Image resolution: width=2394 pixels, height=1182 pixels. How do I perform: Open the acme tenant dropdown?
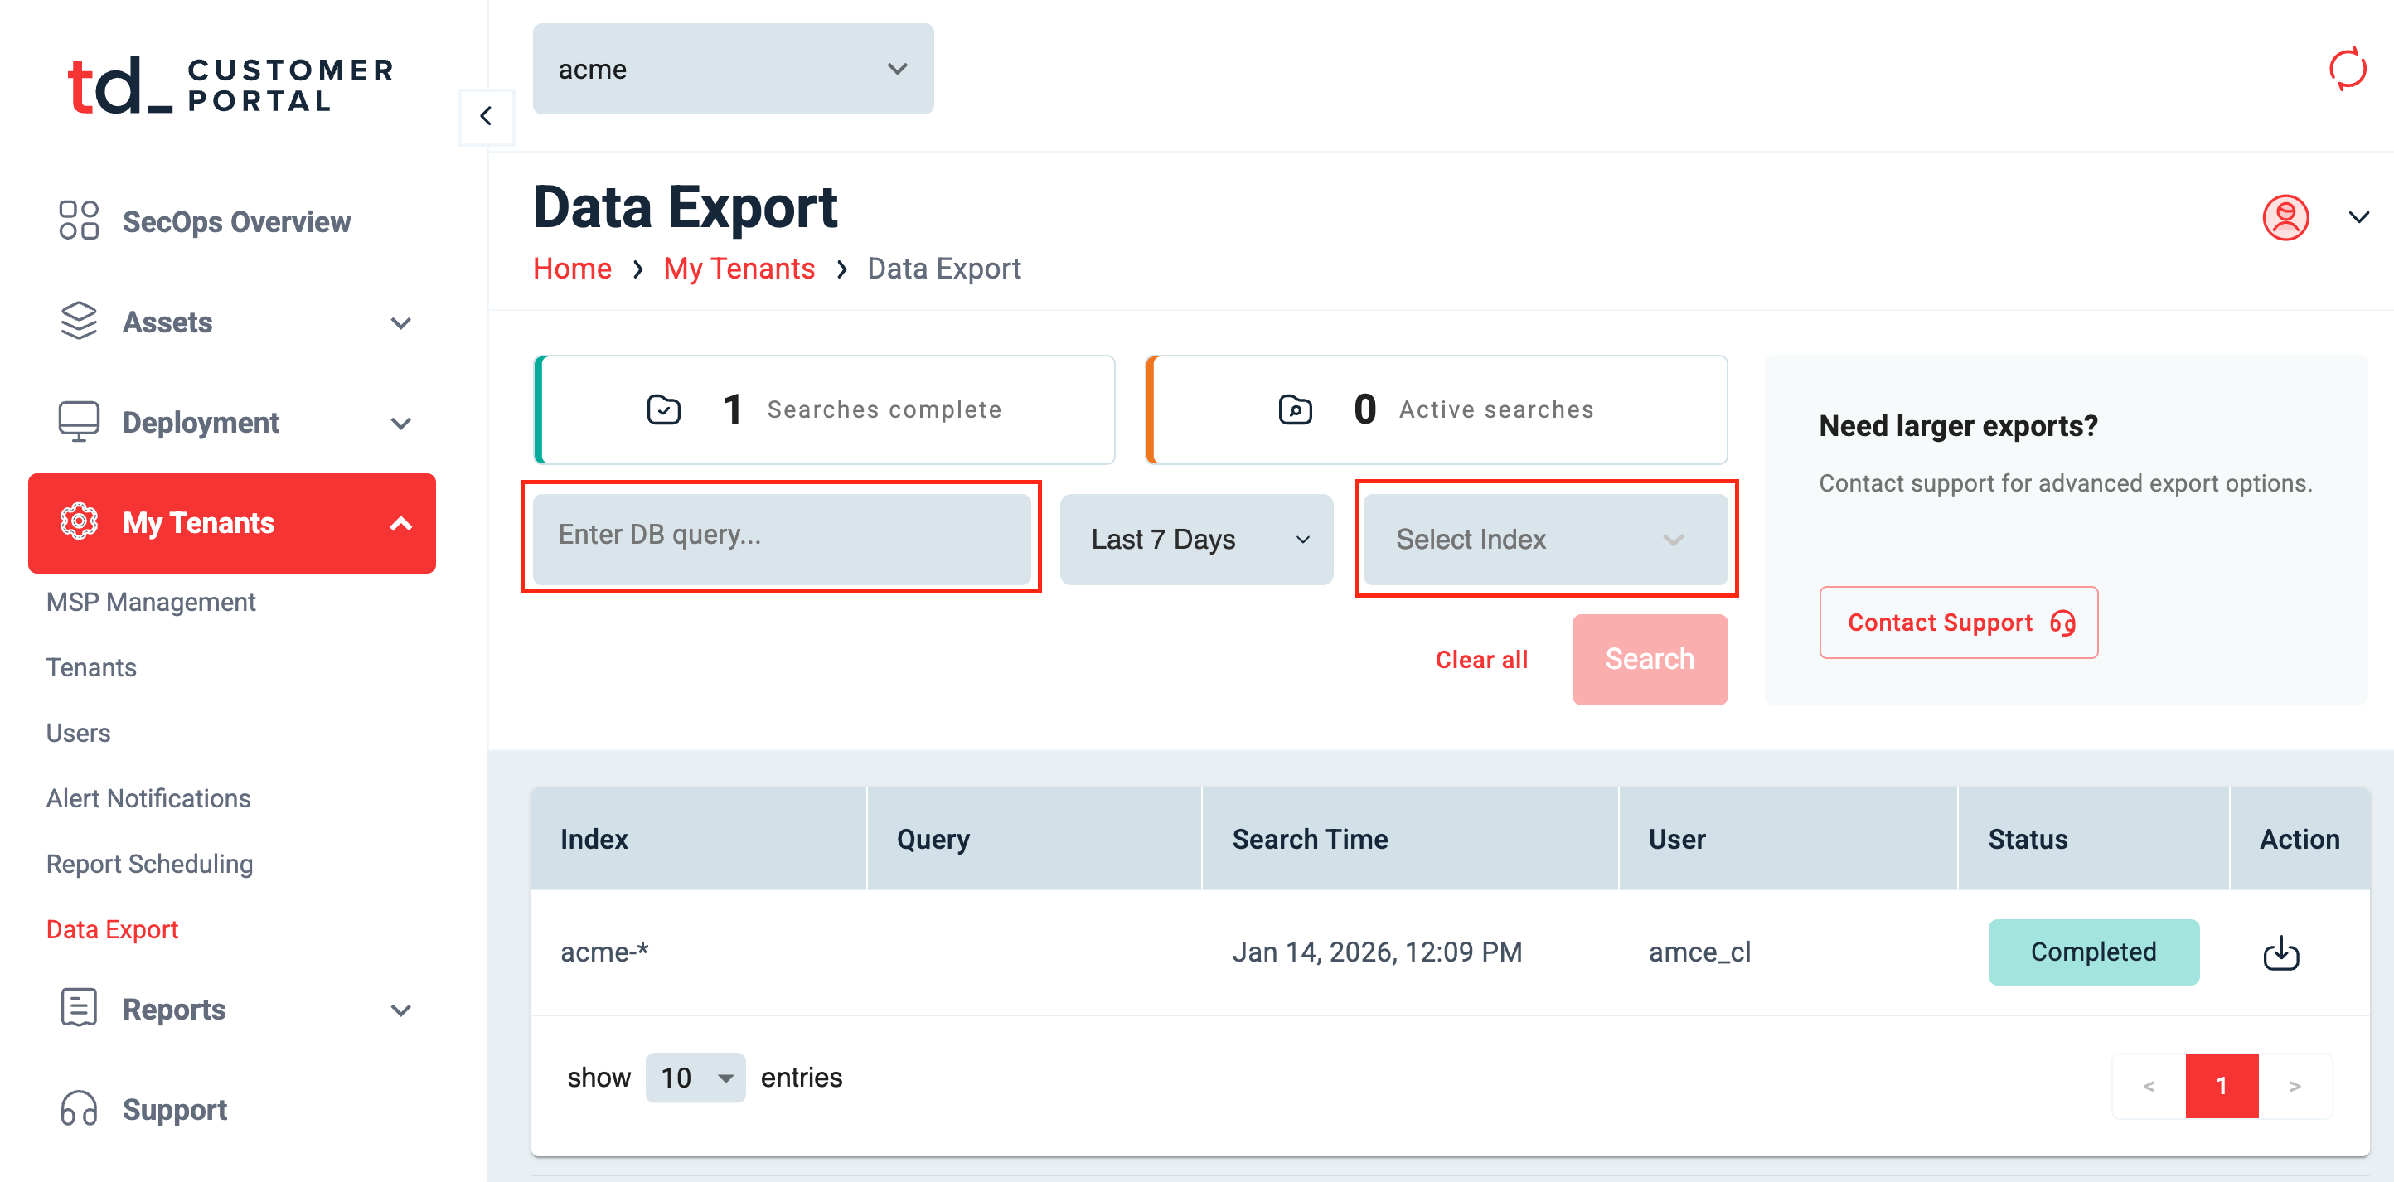732,69
